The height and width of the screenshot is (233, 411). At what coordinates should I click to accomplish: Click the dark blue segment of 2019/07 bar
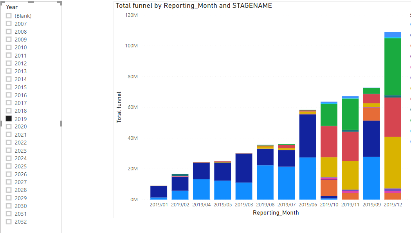click(286, 158)
